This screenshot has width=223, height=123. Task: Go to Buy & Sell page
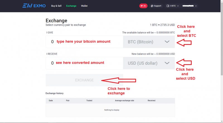[57, 6]
